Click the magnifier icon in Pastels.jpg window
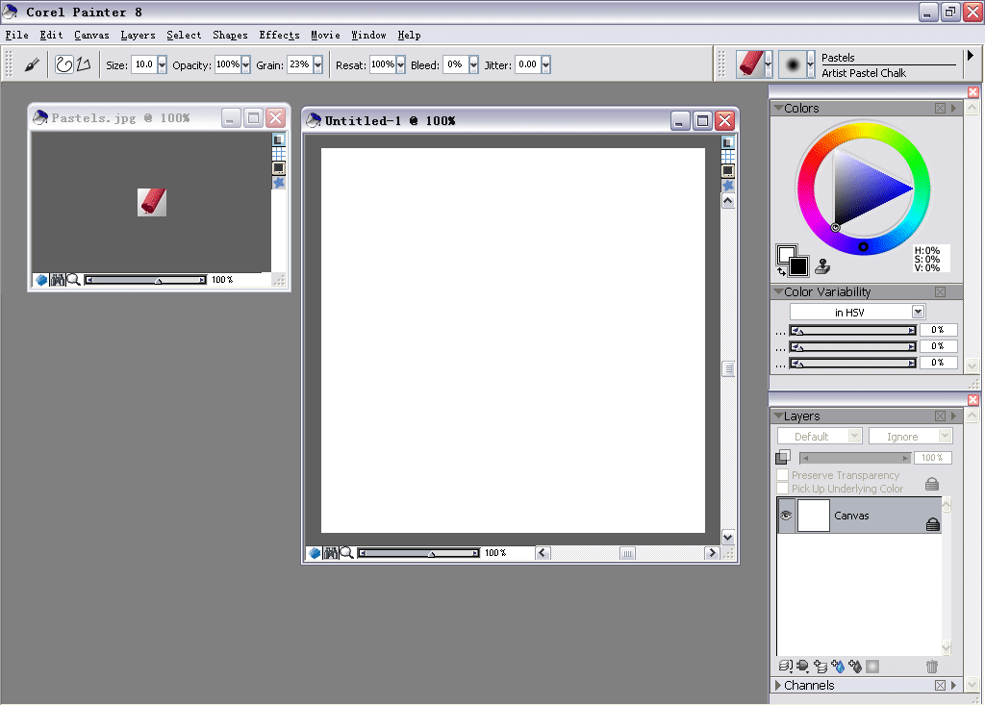The height and width of the screenshot is (706, 985). click(x=73, y=280)
